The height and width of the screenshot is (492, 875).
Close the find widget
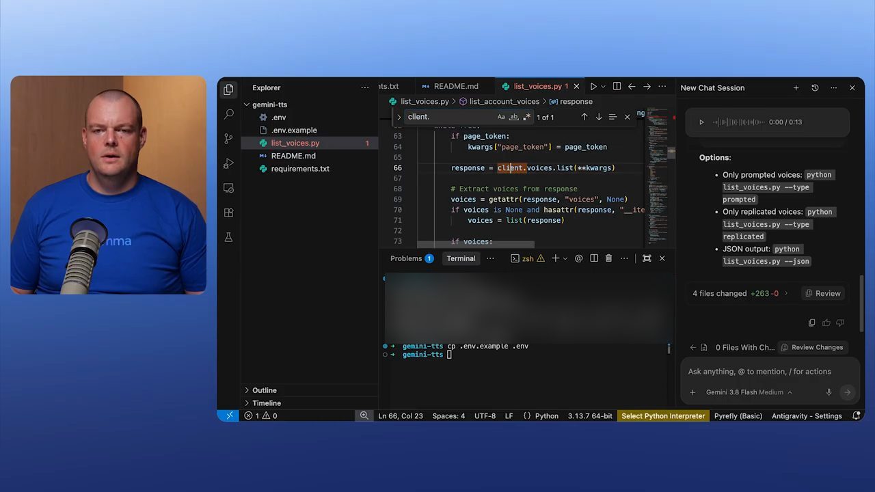pos(627,117)
